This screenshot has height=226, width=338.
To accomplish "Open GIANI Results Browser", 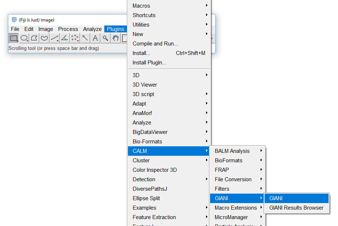I will [x=297, y=208].
